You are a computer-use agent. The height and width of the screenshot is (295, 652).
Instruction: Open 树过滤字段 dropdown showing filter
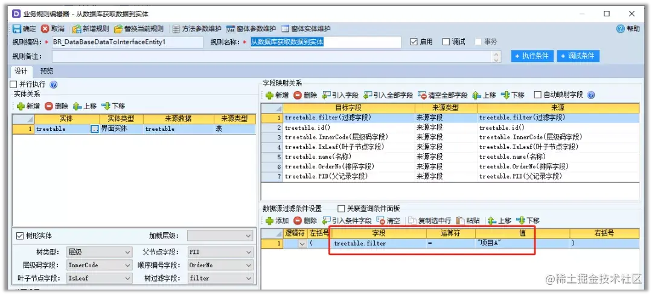click(x=220, y=278)
